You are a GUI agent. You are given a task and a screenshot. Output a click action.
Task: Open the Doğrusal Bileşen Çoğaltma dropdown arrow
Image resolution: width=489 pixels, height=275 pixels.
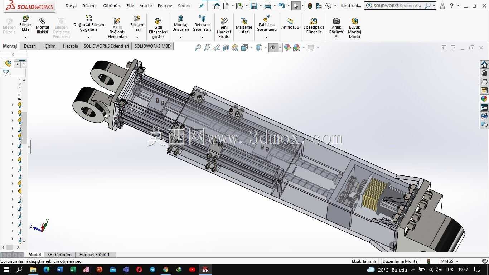pyautogui.click(x=88, y=37)
